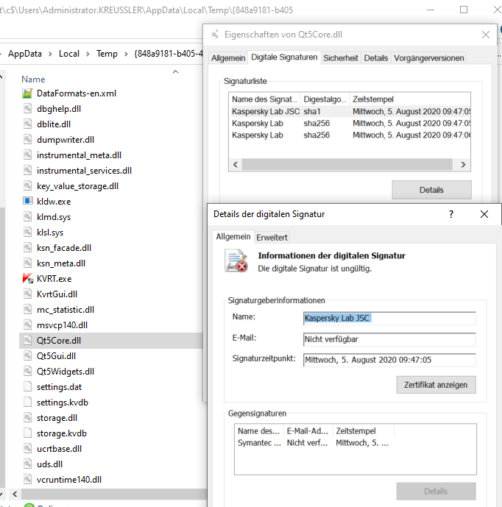Click the ksn_facade.dll file icon

point(27,248)
